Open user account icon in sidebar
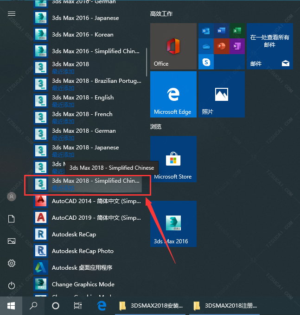Image resolution: width=300 pixels, height=315 pixels. coord(12,197)
